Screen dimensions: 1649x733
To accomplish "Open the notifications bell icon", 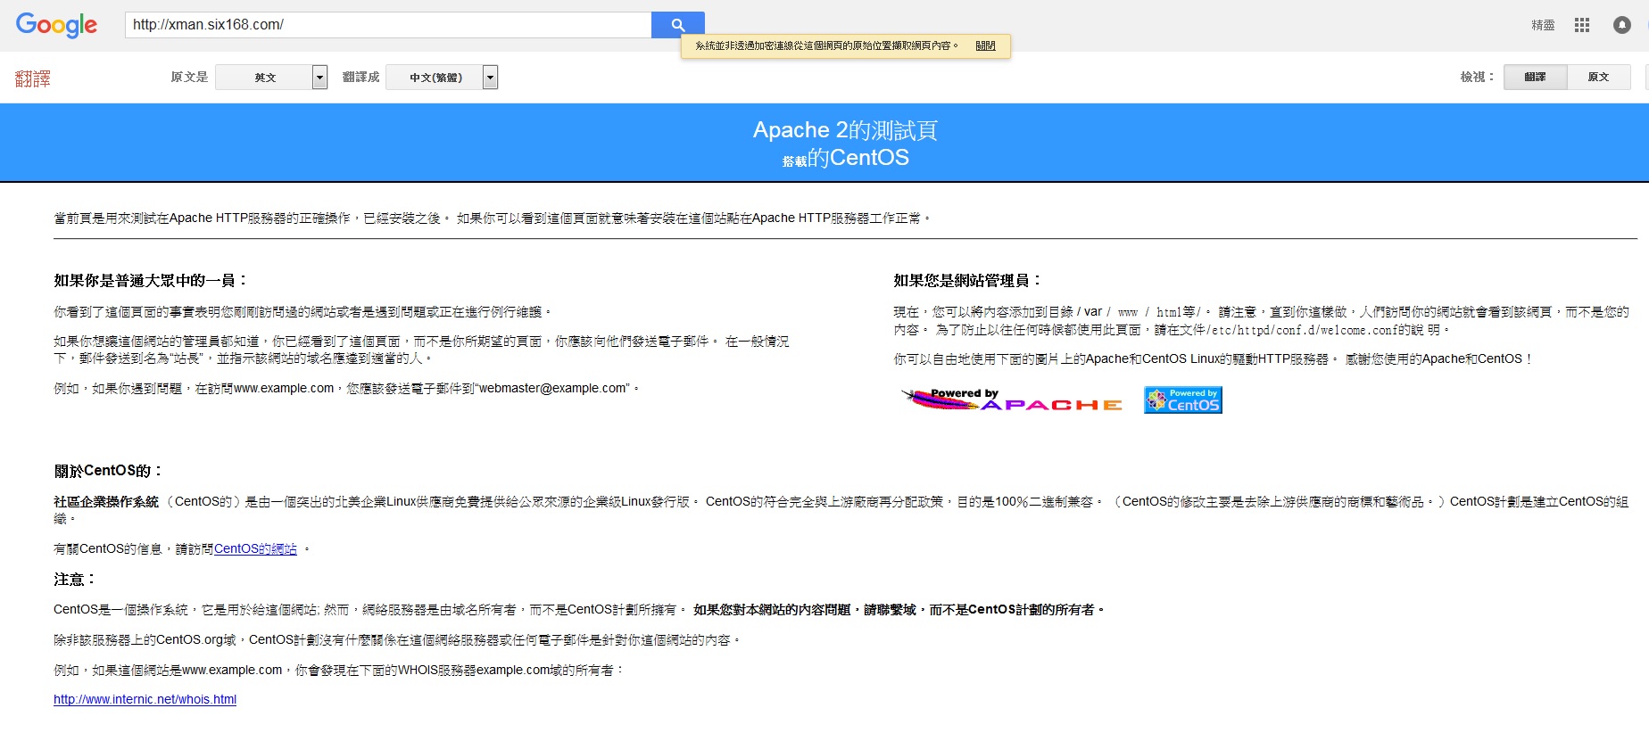I will pos(1622,25).
